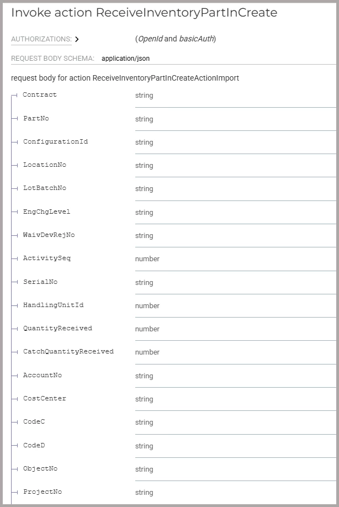
Task: Select the HandlingUnitId property
Action: [53, 305]
